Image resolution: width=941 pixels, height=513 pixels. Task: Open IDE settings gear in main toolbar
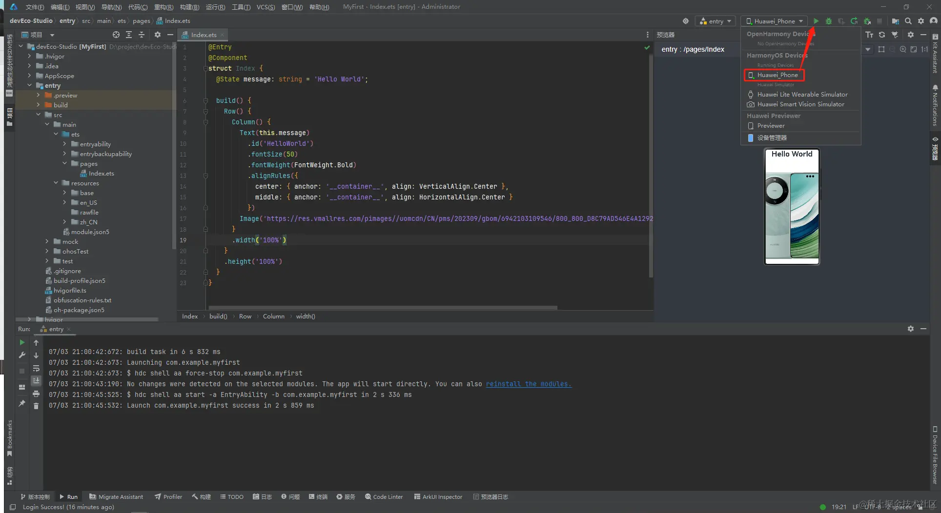click(x=921, y=21)
